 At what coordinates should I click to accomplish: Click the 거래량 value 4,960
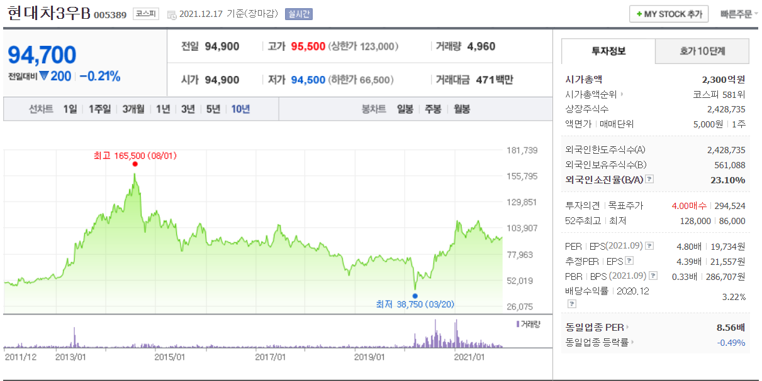click(x=481, y=46)
